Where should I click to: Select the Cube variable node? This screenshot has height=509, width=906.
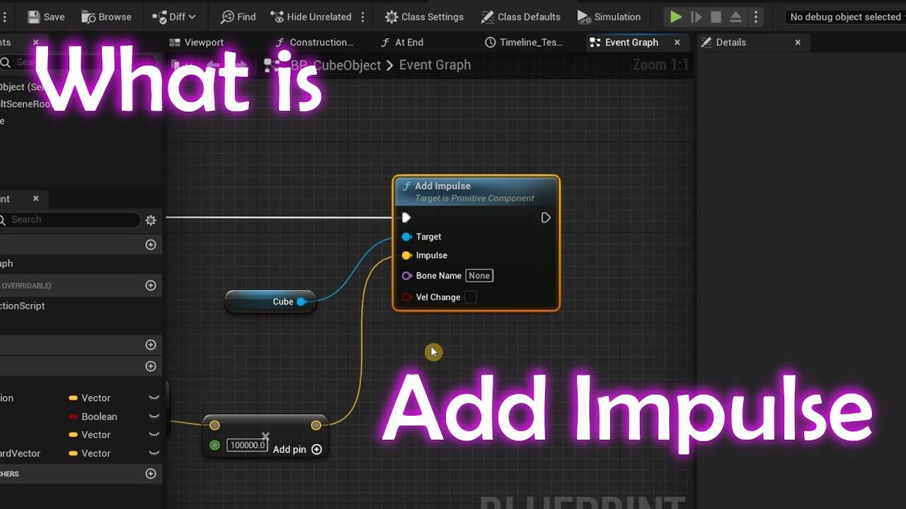[x=270, y=302]
